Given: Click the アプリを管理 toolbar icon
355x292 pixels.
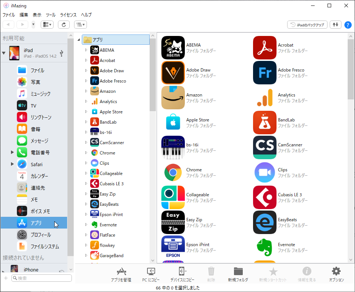Looking at the screenshot, I should click(121, 274).
